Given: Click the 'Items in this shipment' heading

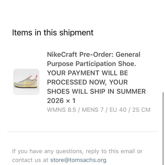Looking at the screenshot, I should coord(53,32).
